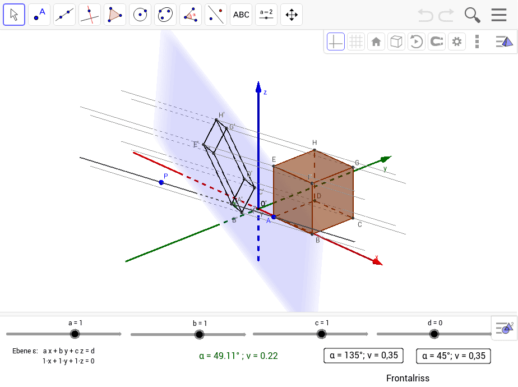Open the main hamburger menu

pos(499,15)
